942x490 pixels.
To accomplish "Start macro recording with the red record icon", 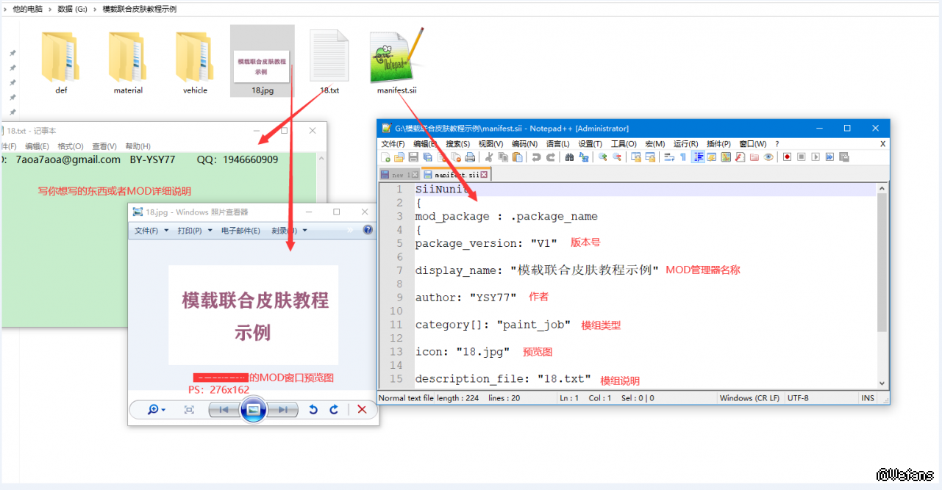I will 787,157.
